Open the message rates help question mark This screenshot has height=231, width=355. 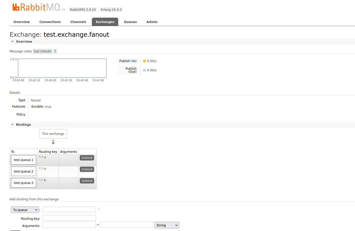[55, 51]
